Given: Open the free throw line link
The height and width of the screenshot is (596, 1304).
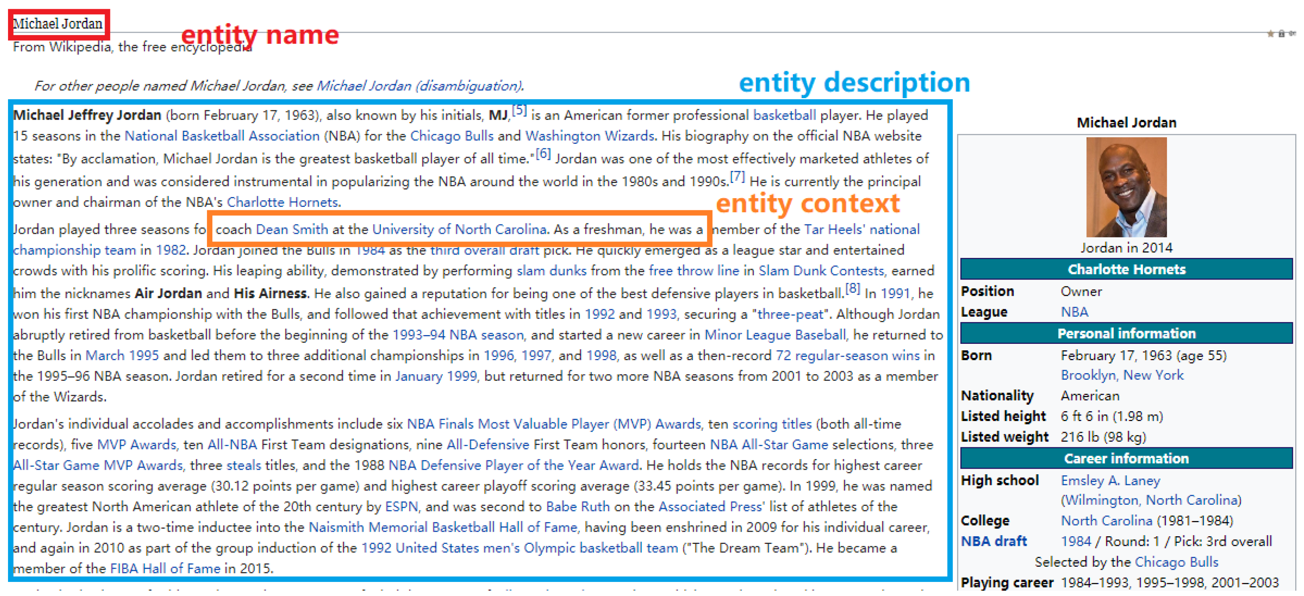Looking at the screenshot, I should [694, 271].
